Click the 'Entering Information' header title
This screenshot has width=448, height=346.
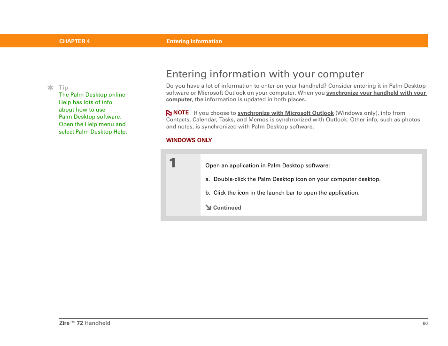point(194,41)
